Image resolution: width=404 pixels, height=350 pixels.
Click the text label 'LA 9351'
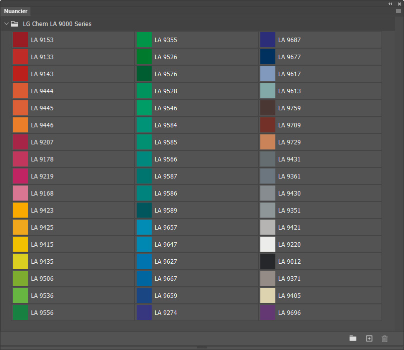(289, 211)
